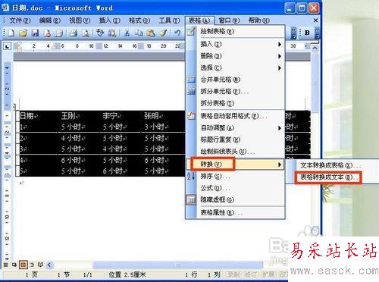
Task: Switch to Reading Layout view icon
Action: [x=40, y=265]
